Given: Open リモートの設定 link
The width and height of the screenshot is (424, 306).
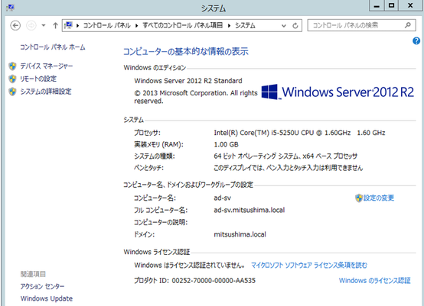Looking at the screenshot, I should [x=38, y=79].
